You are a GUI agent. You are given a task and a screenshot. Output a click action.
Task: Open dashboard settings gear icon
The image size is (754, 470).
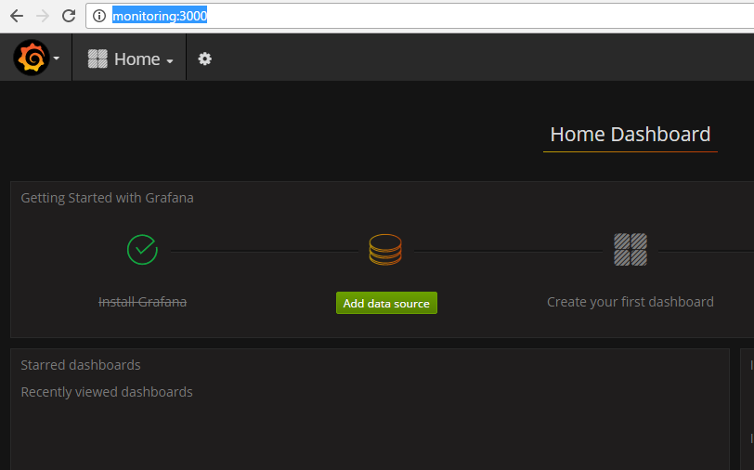click(205, 59)
